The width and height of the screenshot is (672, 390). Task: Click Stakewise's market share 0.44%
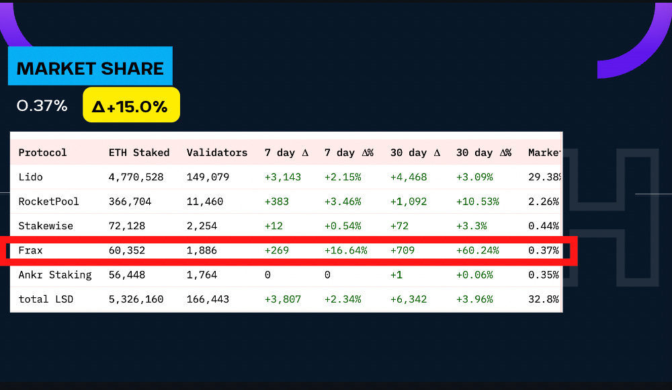click(544, 226)
